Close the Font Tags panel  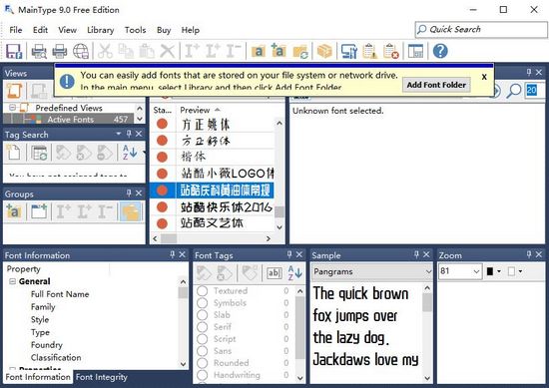pyautogui.click(x=299, y=254)
